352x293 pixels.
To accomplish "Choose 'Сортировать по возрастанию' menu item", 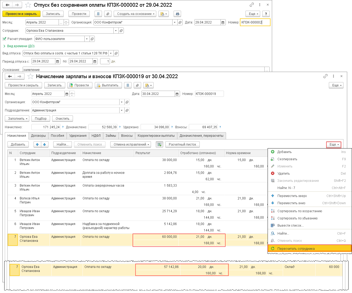I will (x=300, y=211).
